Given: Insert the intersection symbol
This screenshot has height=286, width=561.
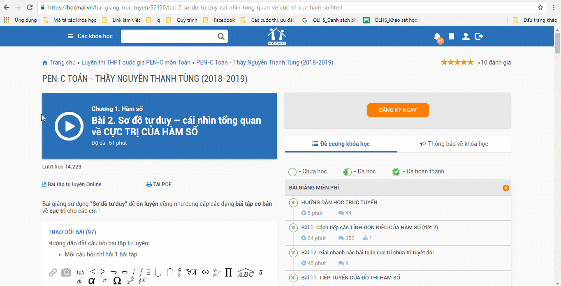Looking at the screenshot, I should (170, 272).
